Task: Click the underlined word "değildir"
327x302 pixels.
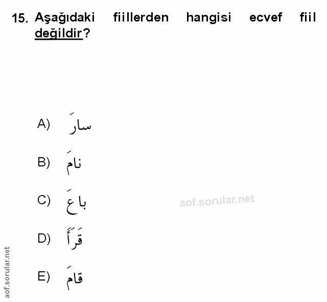Action: [x=58, y=34]
